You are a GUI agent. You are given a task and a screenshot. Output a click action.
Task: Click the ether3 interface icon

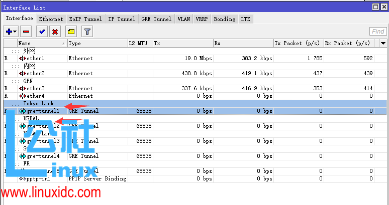pos(22,89)
